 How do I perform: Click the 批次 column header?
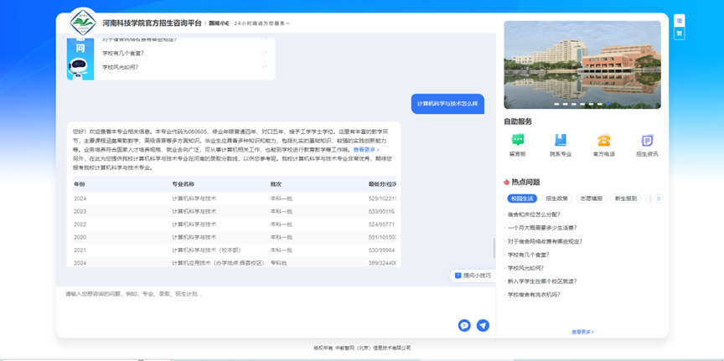276,184
